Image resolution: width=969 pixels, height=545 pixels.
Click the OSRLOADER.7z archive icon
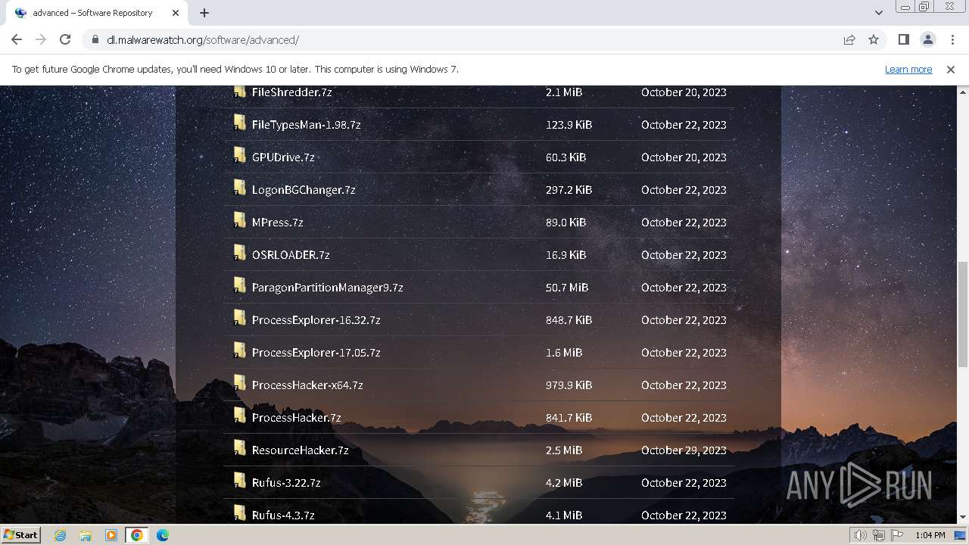[x=240, y=253]
